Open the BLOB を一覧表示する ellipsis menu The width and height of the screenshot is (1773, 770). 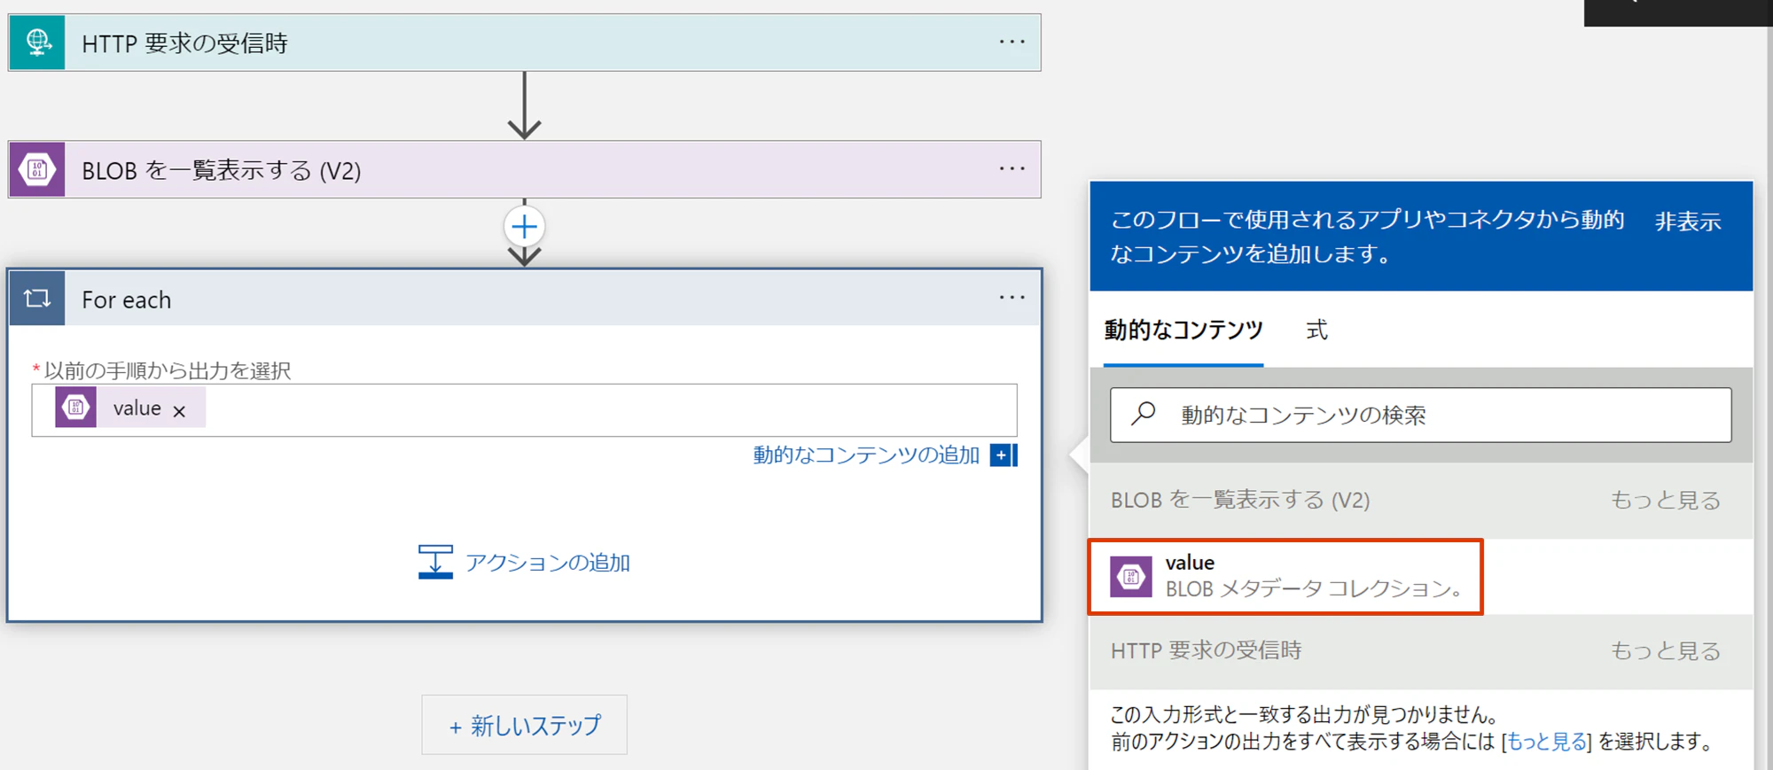click(1011, 168)
